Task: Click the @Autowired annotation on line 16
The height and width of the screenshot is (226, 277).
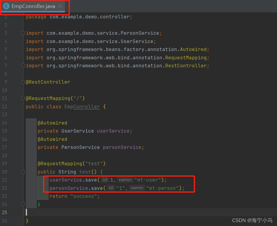Action: [x=52, y=139]
